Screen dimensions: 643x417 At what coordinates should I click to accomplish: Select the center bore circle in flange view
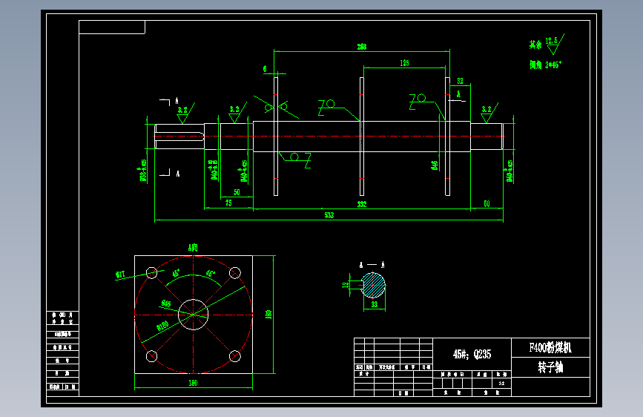pos(193,315)
